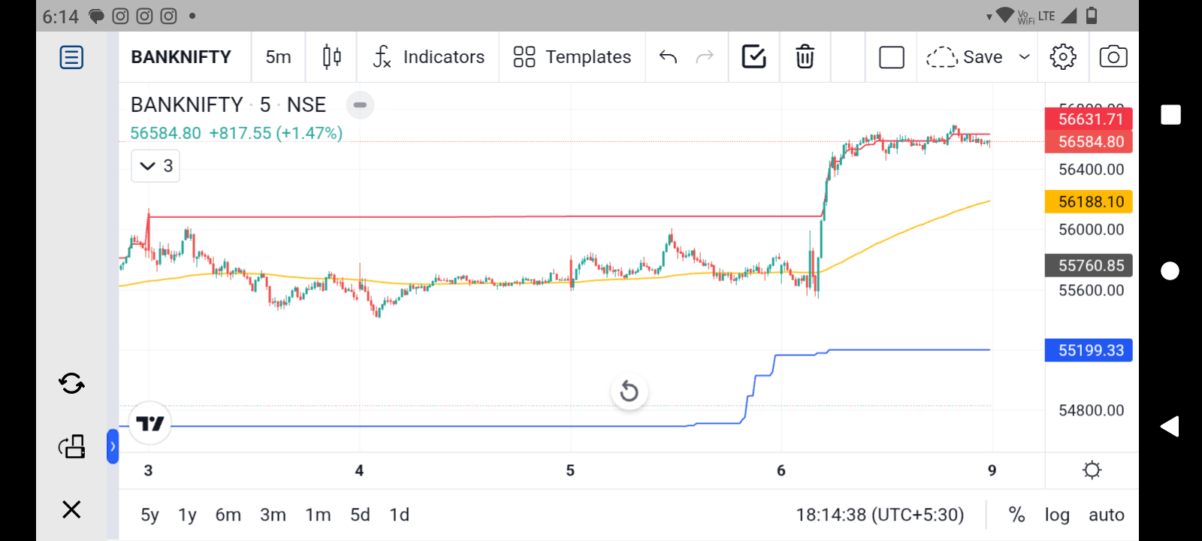The height and width of the screenshot is (541, 1202).
Task: Click date marker 9 on the time axis
Action: [992, 470]
